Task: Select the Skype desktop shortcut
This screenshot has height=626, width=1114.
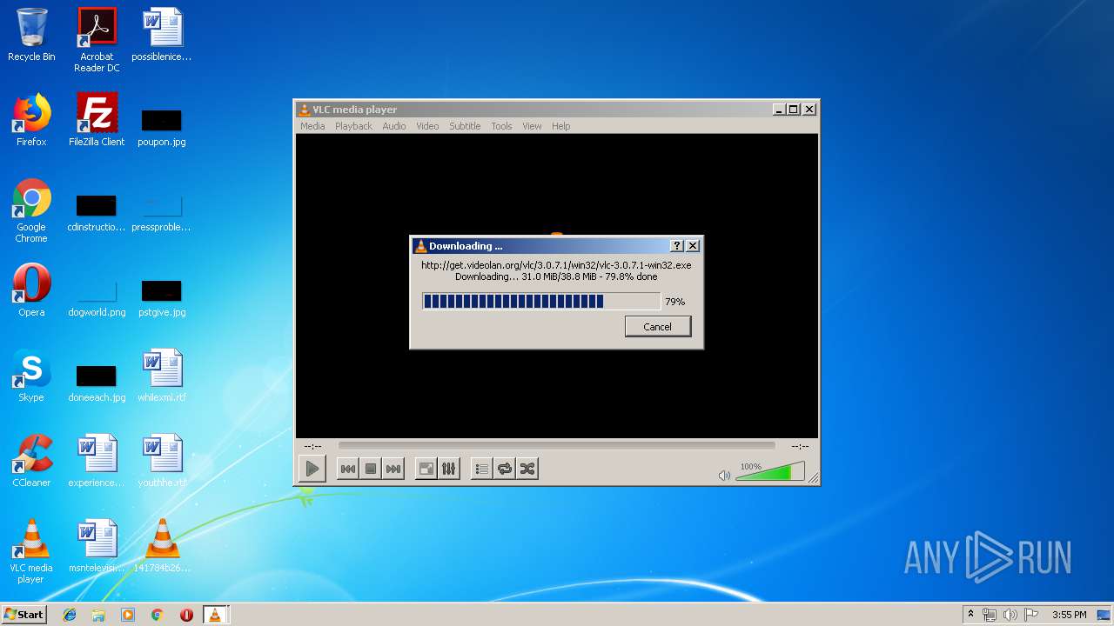Action: click(x=31, y=376)
